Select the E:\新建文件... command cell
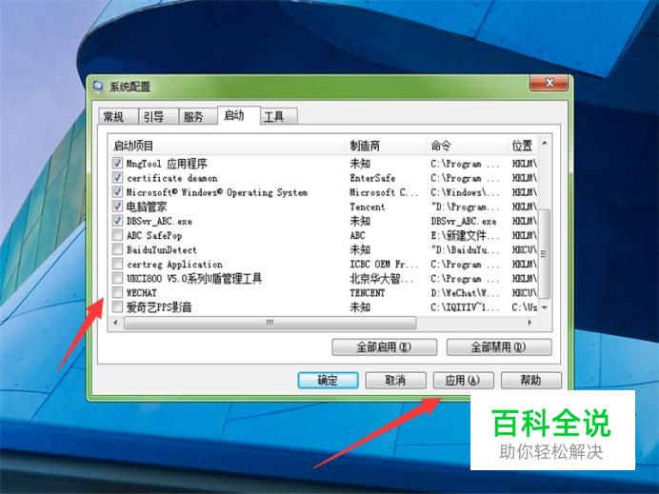Image resolution: width=659 pixels, height=494 pixels. tap(466, 235)
